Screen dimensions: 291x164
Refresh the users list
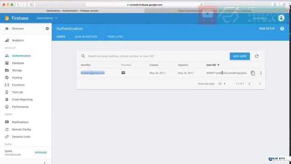256,56
